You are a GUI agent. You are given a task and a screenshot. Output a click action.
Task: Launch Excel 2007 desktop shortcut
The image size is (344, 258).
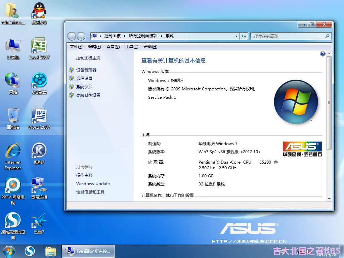pyautogui.click(x=39, y=49)
